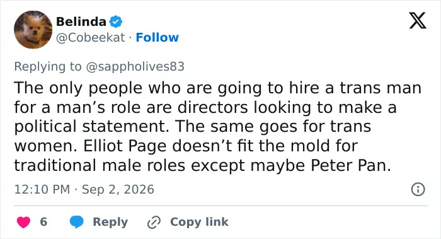Open the info circle icon
This screenshot has width=441, height=239.
tap(418, 189)
